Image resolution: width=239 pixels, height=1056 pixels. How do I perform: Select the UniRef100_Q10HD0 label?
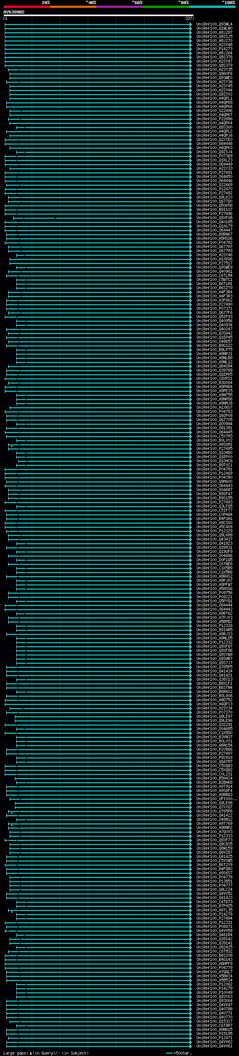pos(214,453)
